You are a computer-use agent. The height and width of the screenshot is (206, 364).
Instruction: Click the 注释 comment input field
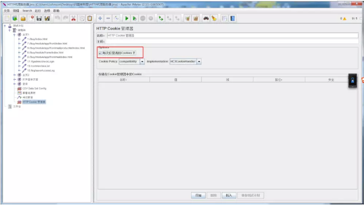point(233,41)
